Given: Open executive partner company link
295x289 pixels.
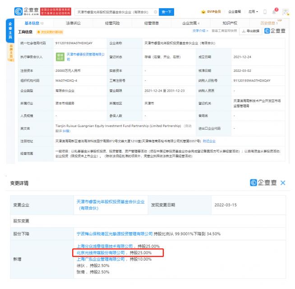Looking at the screenshot, I should coord(85,57).
